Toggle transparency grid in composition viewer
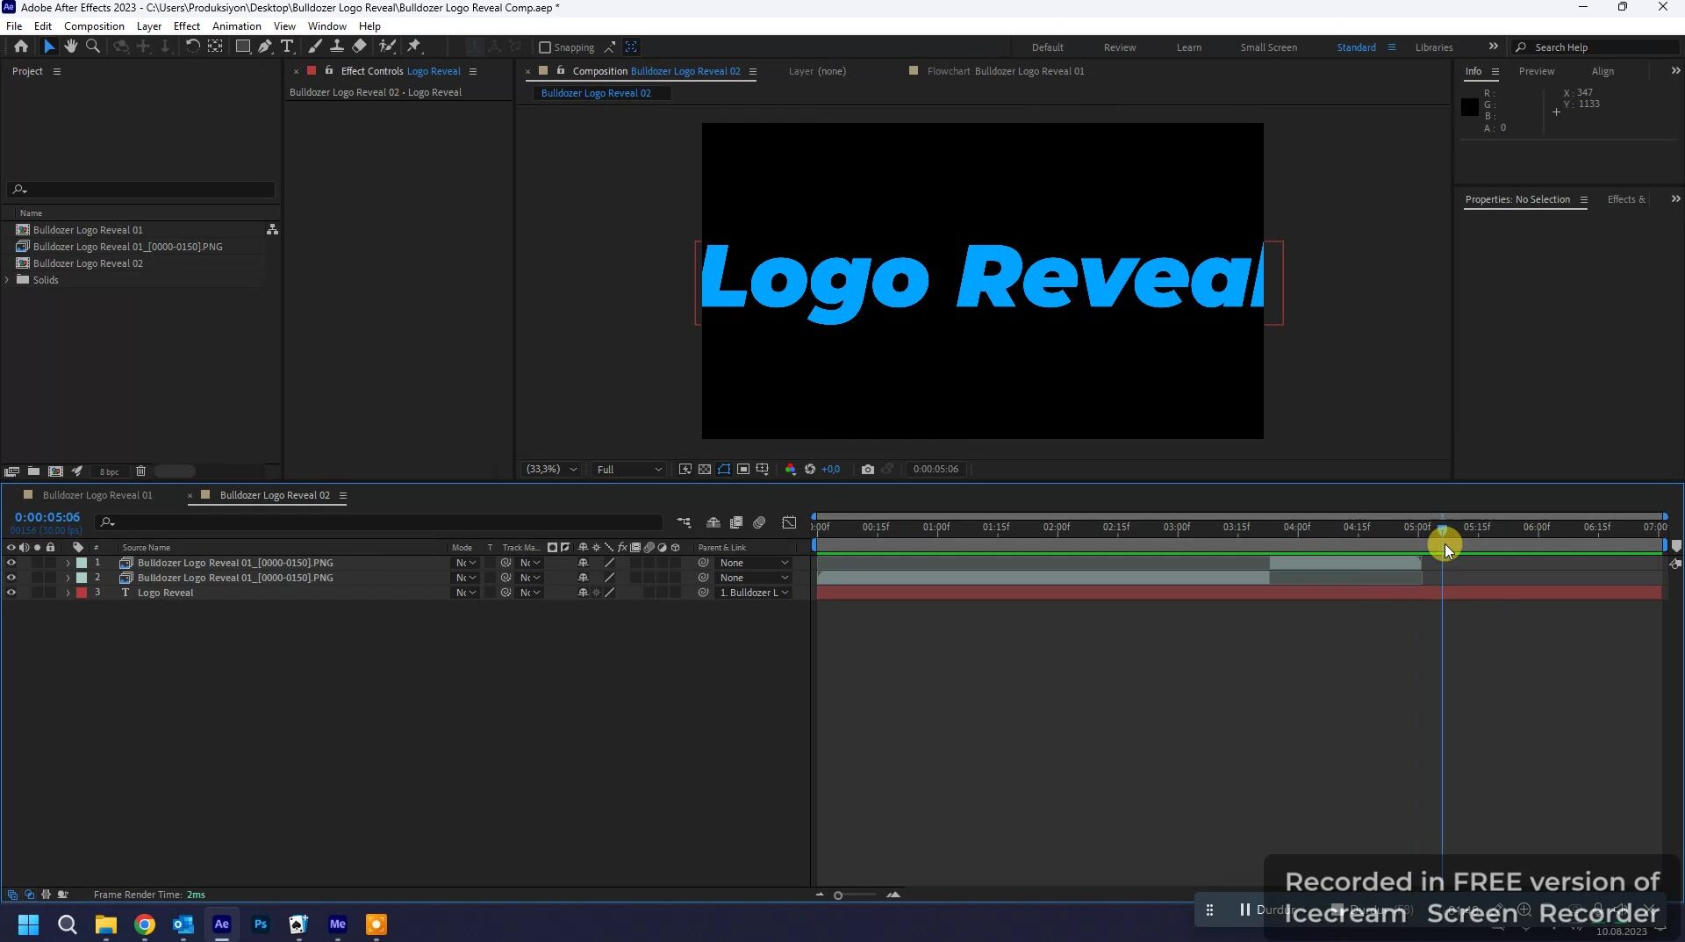 [x=705, y=470]
